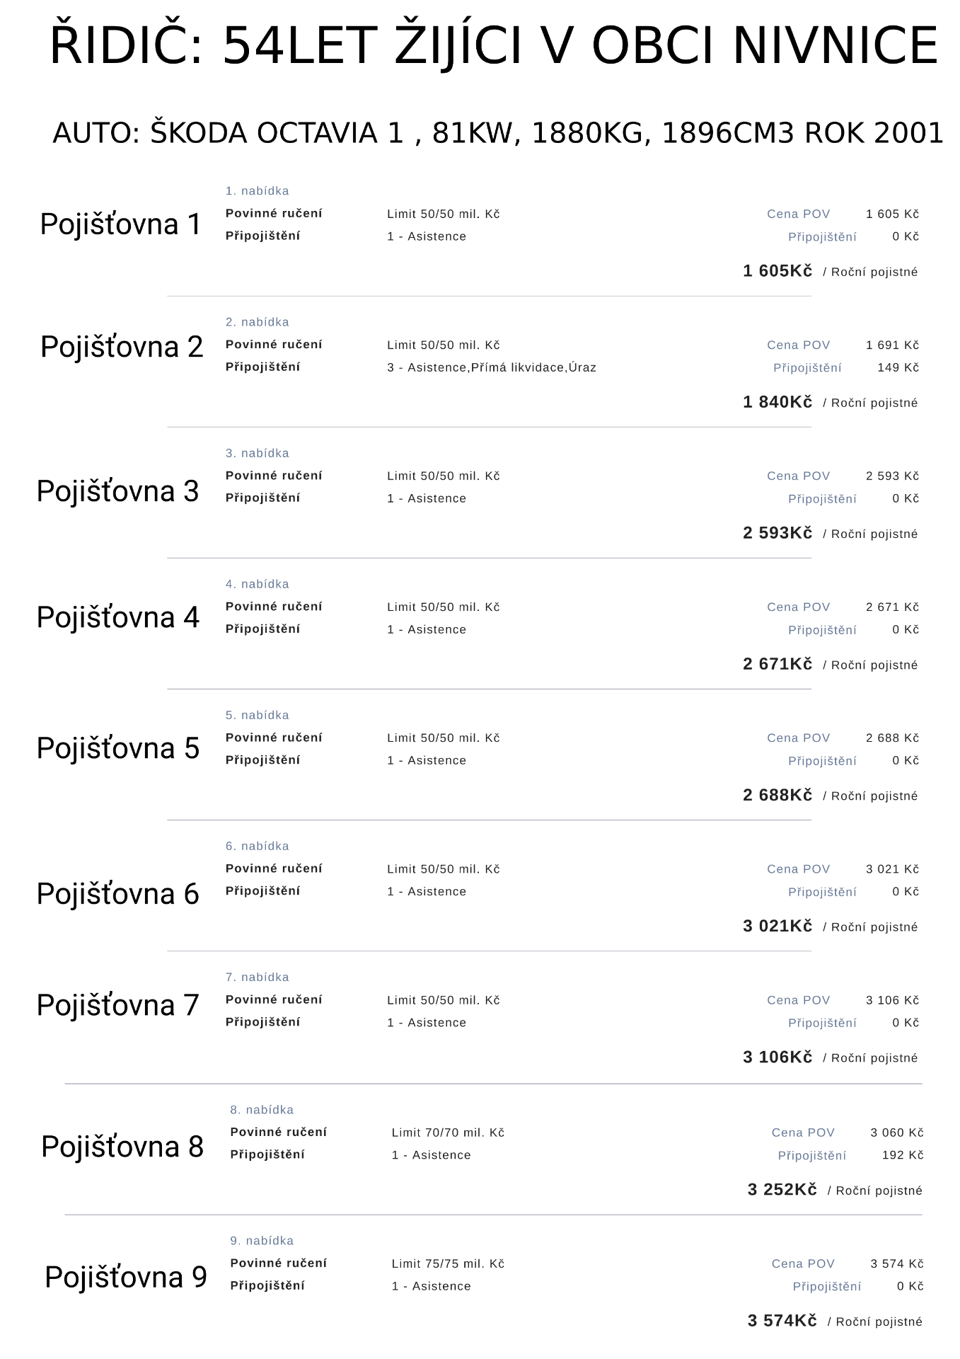Click the Pojišťovna 1 heading
The image size is (960, 1359).
click(x=120, y=224)
